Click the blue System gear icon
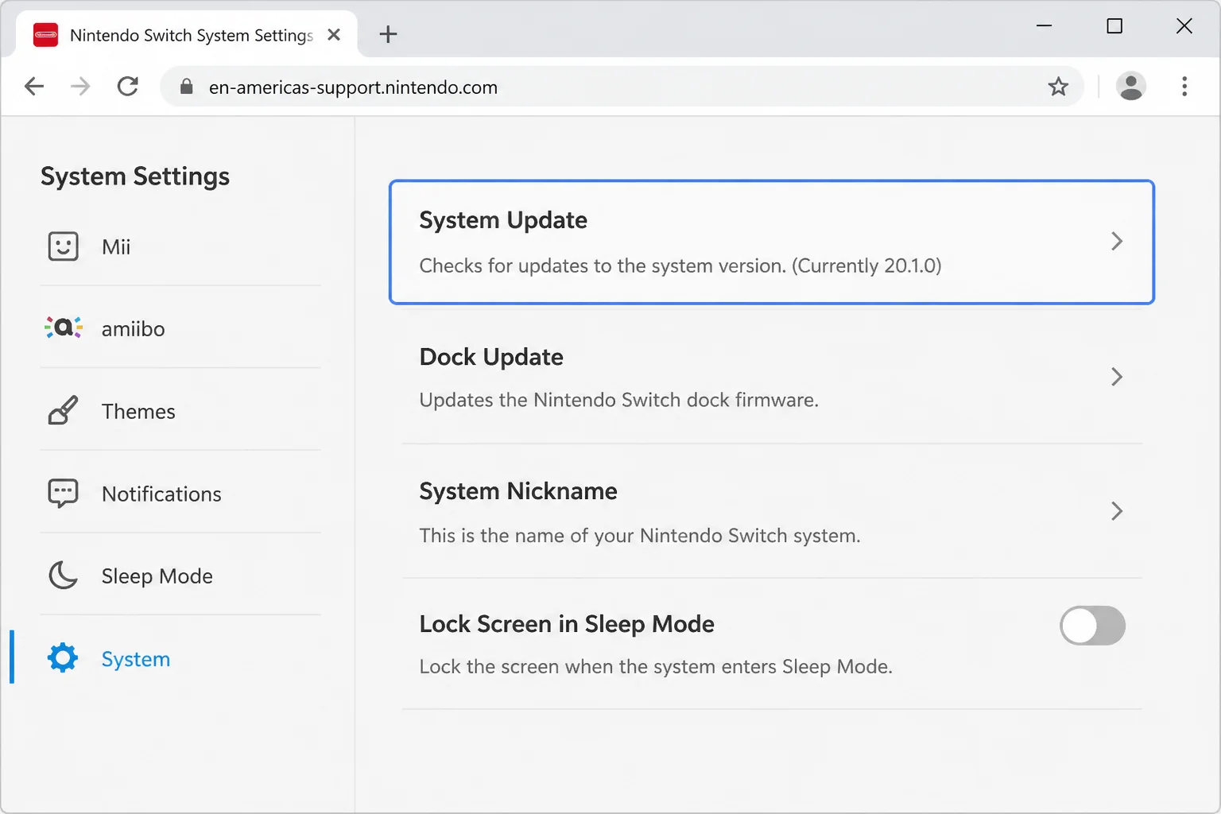 pyautogui.click(x=63, y=658)
